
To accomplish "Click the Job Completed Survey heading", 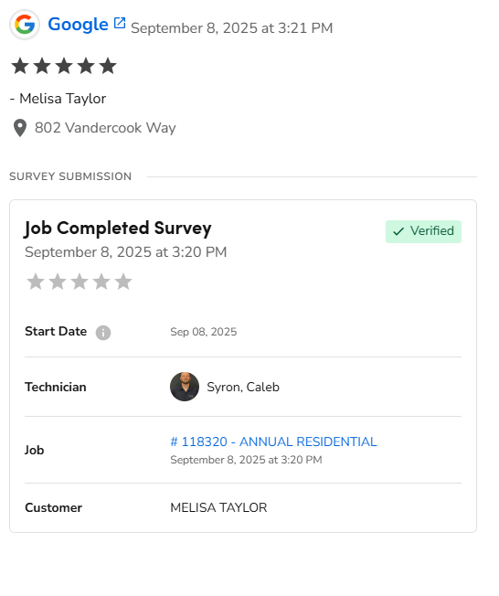I will click(x=118, y=229).
